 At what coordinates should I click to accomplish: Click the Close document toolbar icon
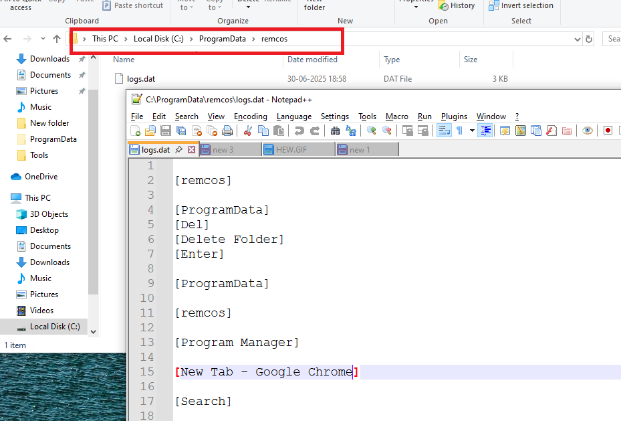click(197, 131)
